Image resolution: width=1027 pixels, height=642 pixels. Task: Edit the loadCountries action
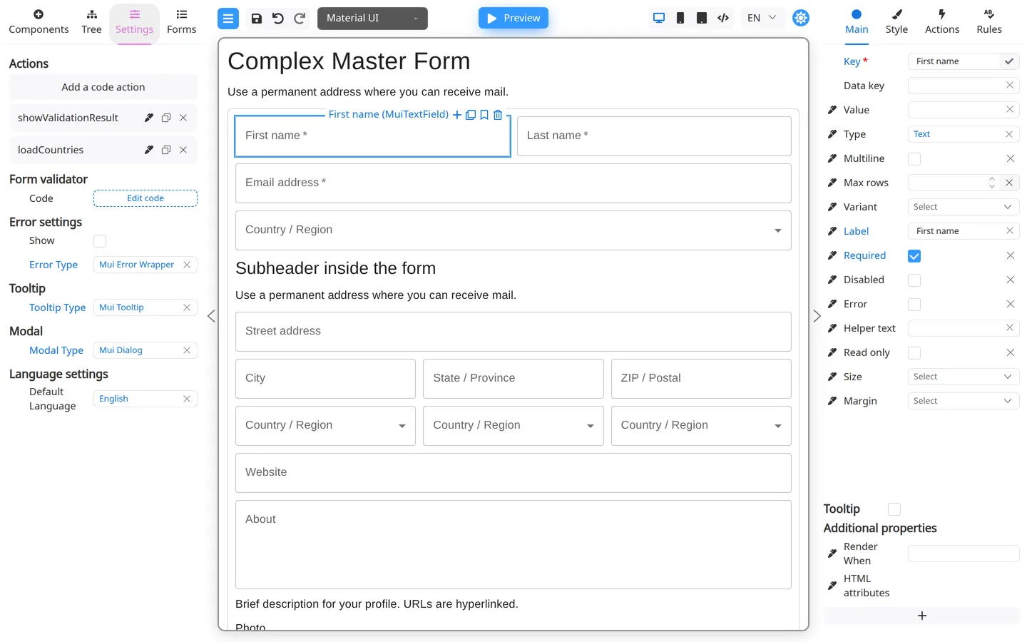click(149, 150)
